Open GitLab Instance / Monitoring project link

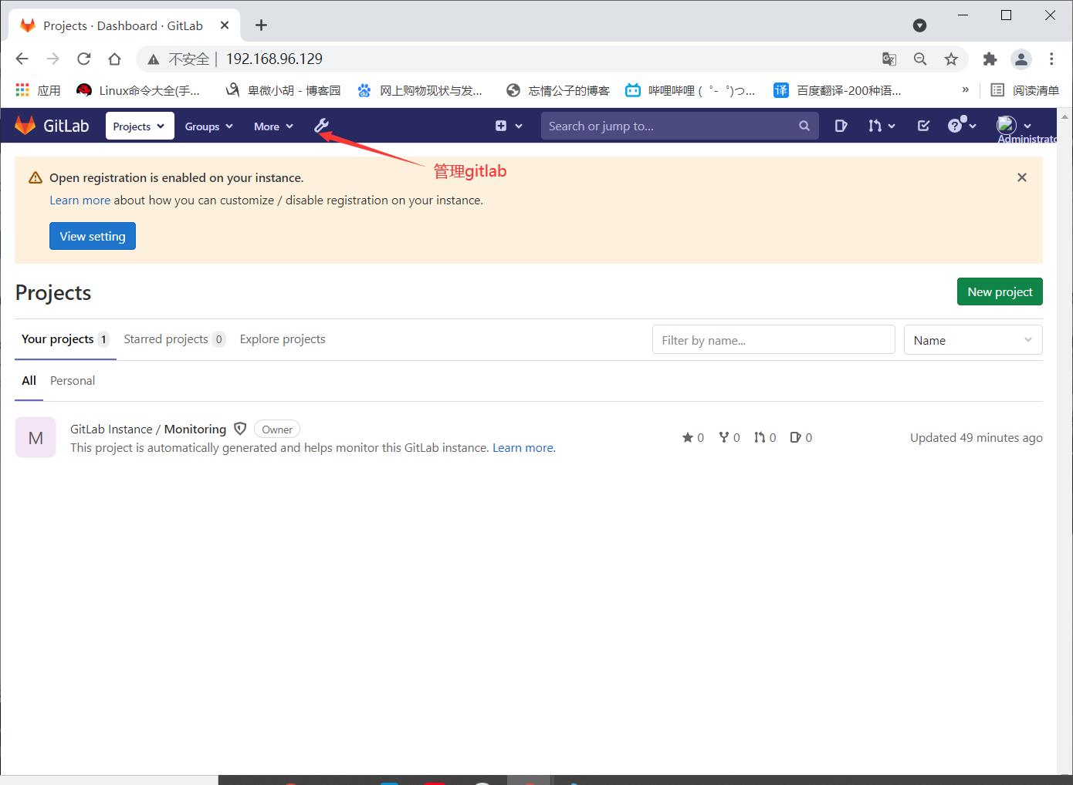(148, 429)
